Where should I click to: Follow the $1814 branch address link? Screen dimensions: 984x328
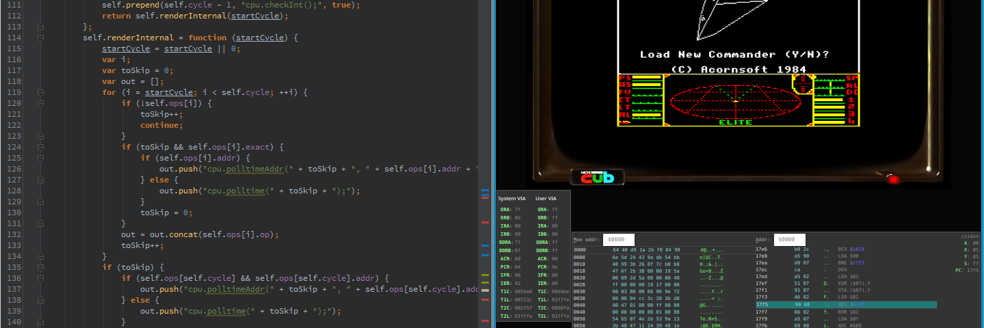[859, 250]
